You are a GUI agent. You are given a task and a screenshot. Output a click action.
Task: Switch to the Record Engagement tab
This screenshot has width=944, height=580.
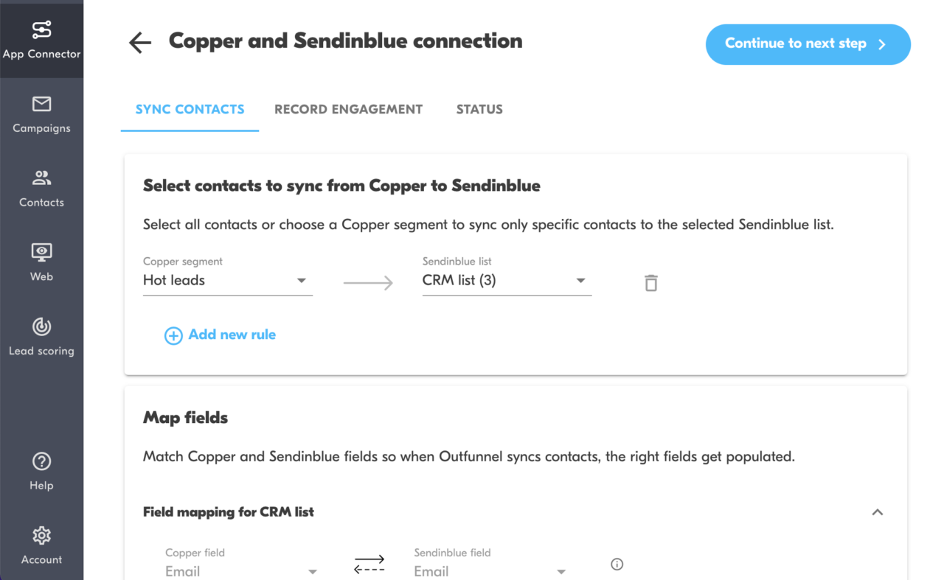[348, 109]
